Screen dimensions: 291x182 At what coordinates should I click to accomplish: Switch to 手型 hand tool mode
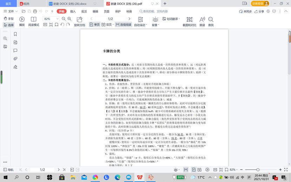[x=9, y=19]
